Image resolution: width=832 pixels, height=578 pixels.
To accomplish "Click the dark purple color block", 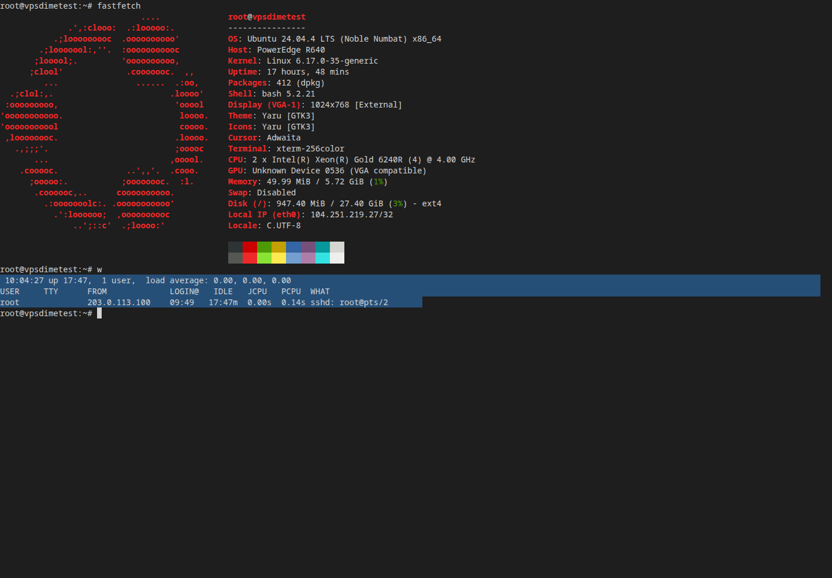I will point(308,247).
